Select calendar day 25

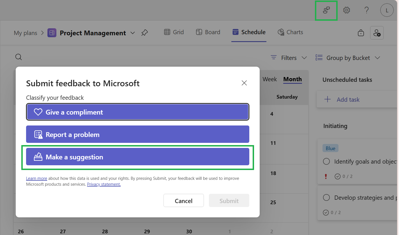(x=273, y=203)
